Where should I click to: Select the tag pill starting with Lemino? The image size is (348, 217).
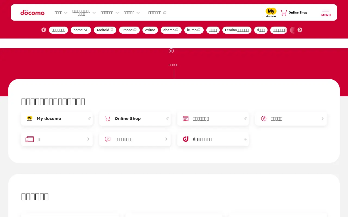click(237, 30)
